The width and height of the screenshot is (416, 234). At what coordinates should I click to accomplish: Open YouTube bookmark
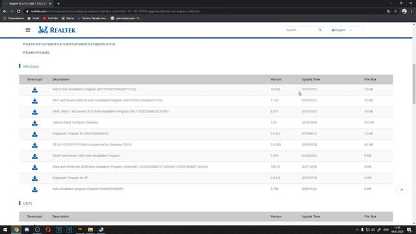pyautogui.click(x=51, y=18)
